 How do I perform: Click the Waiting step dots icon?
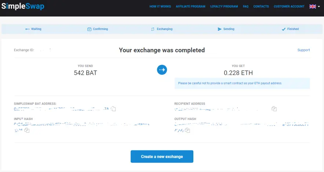tap(27, 29)
